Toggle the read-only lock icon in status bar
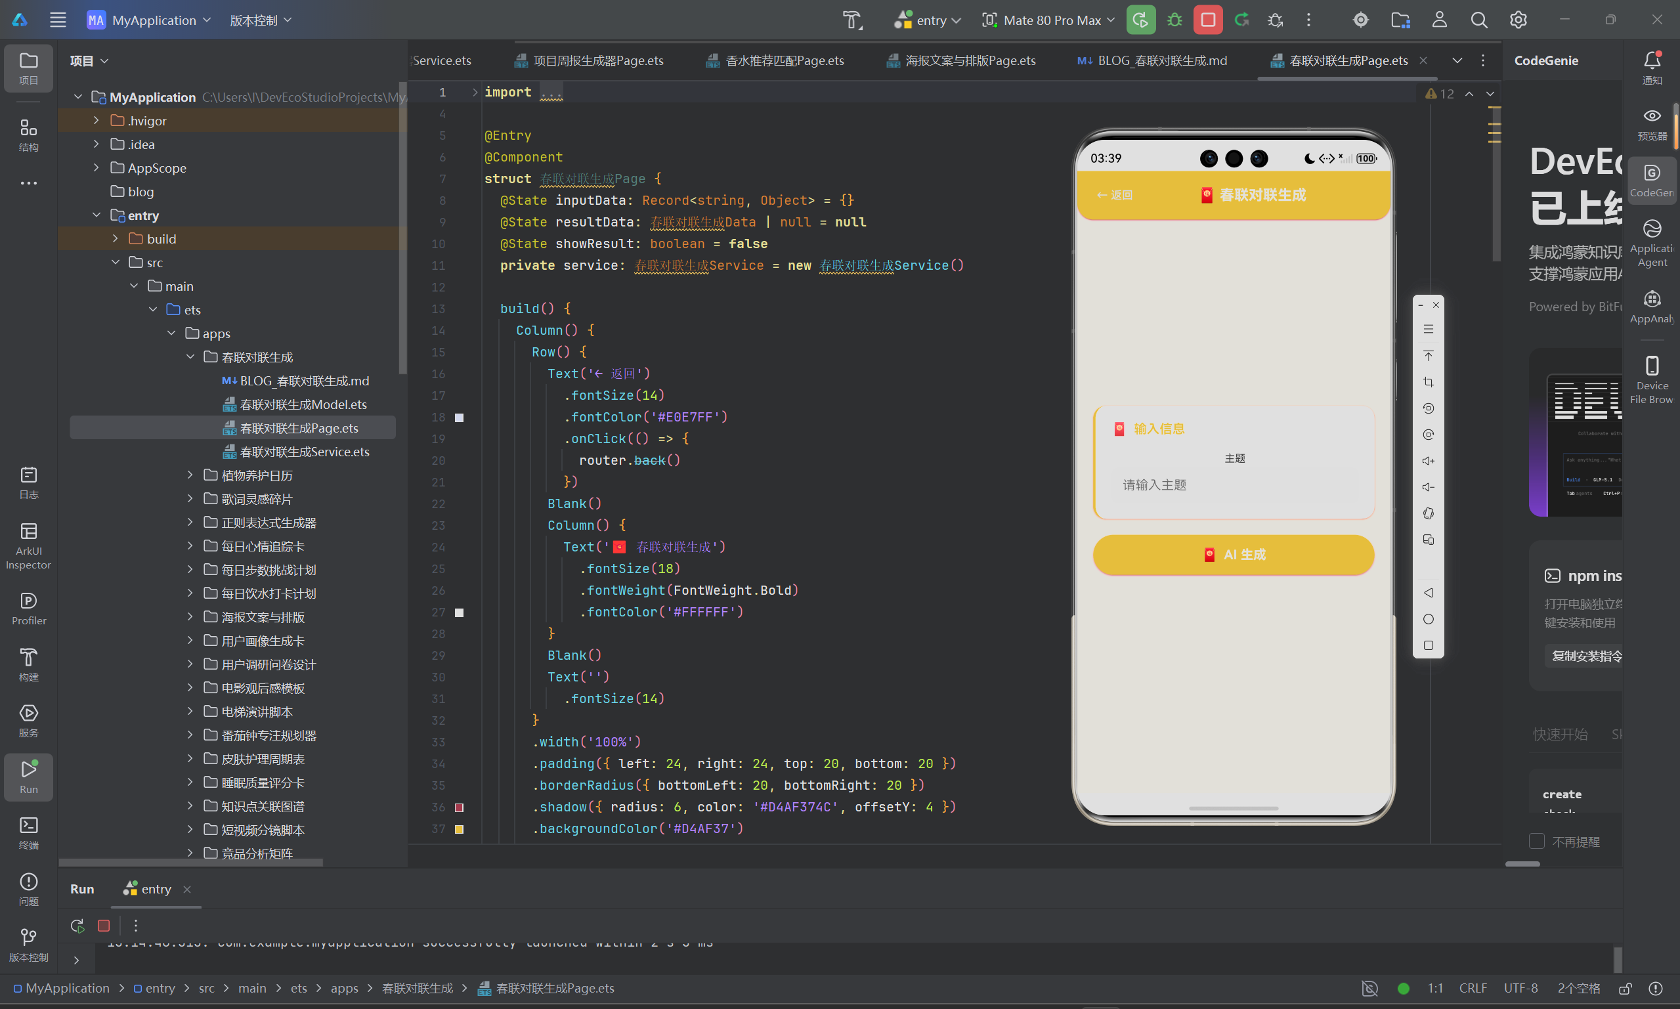Screen dimensions: 1680x1009 [x=1626, y=988]
